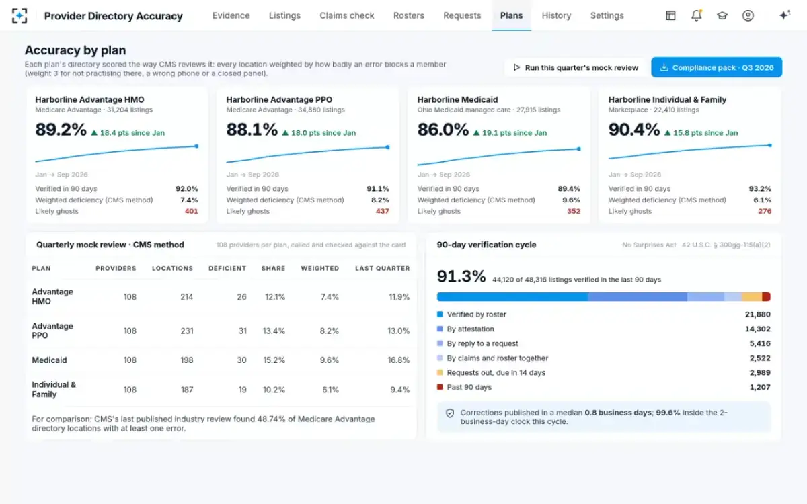Click the PROVIDERS column header
Viewport: 807px width, 504px height.
click(x=116, y=268)
